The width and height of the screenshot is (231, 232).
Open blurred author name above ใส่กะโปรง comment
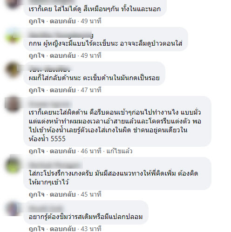[x=55, y=165]
